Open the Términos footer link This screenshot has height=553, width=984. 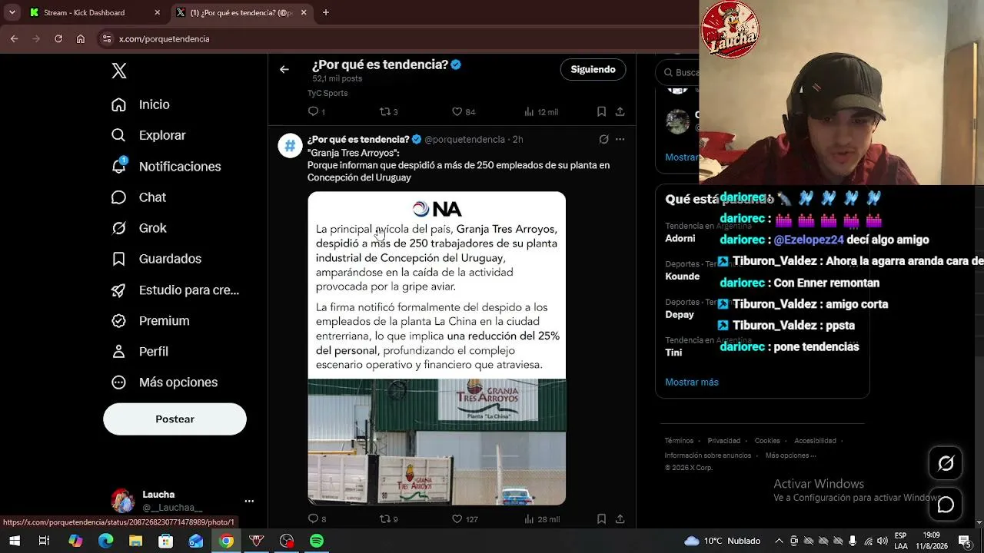pos(679,441)
